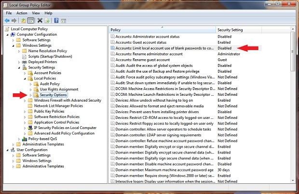Click the 'Administrator' security setting value
Image resolution: width=299 pixels, height=194 pixels.
pyautogui.click(x=229, y=54)
